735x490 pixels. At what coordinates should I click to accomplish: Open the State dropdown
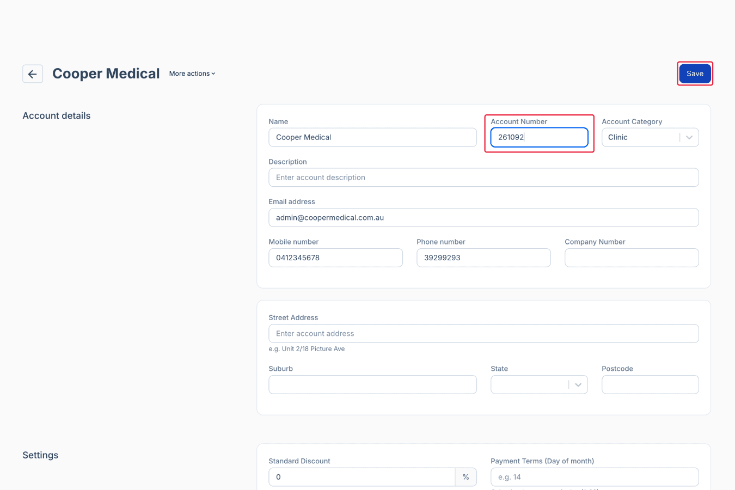tap(539, 385)
